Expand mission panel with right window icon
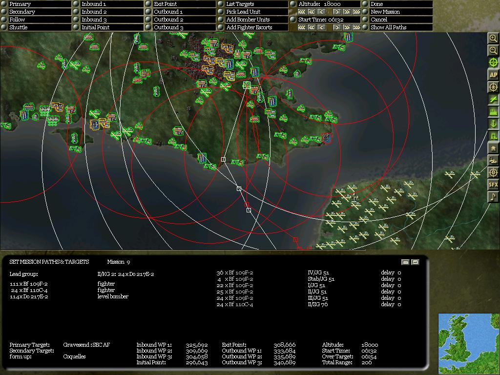 coord(415,262)
